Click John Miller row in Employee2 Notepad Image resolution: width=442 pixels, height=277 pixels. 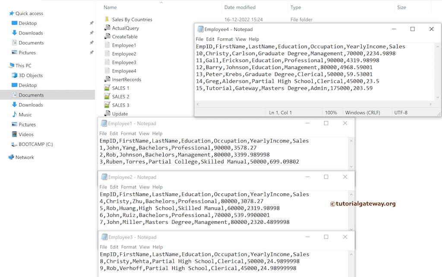195,222
